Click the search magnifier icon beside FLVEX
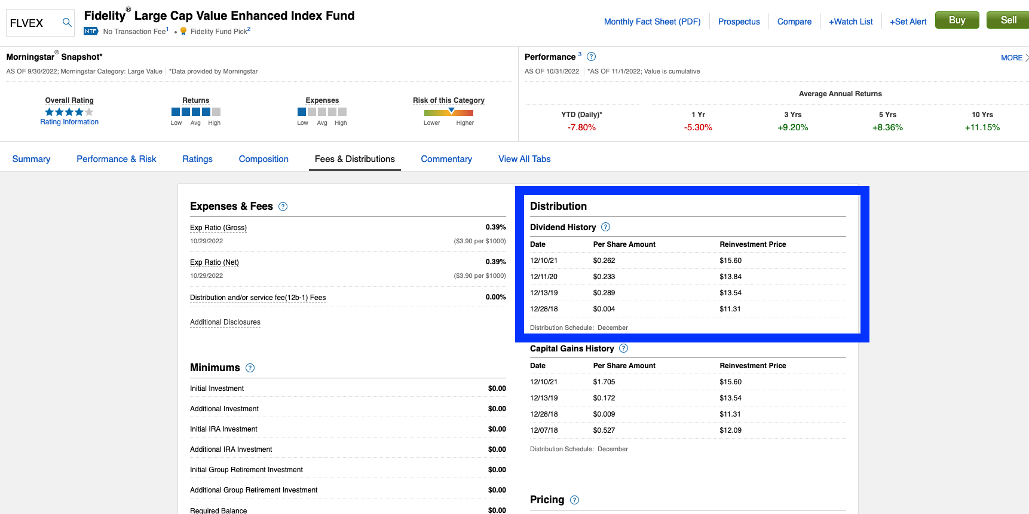This screenshot has width=1029, height=514. [67, 23]
